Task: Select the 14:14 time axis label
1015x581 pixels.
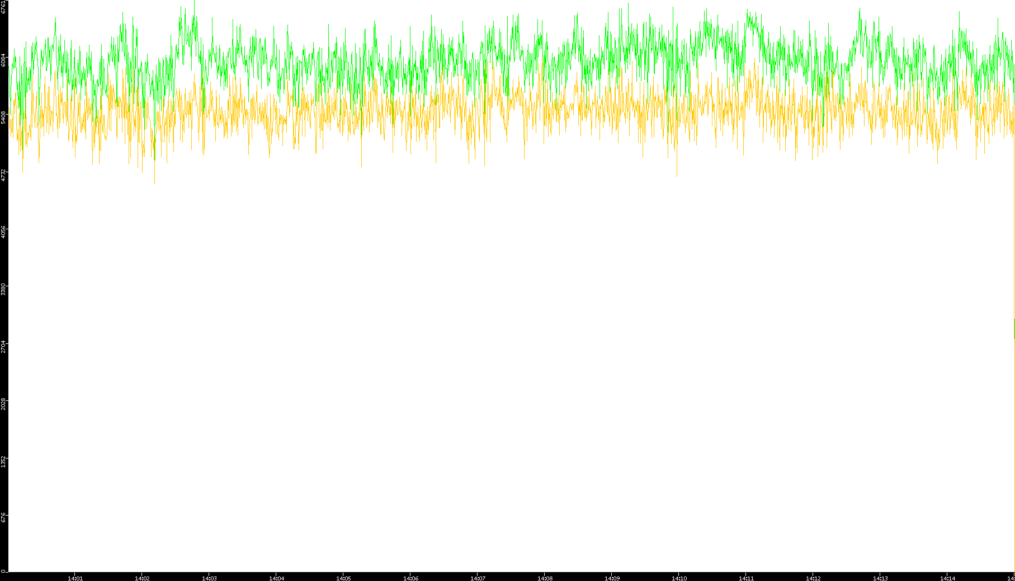Action: click(x=947, y=578)
